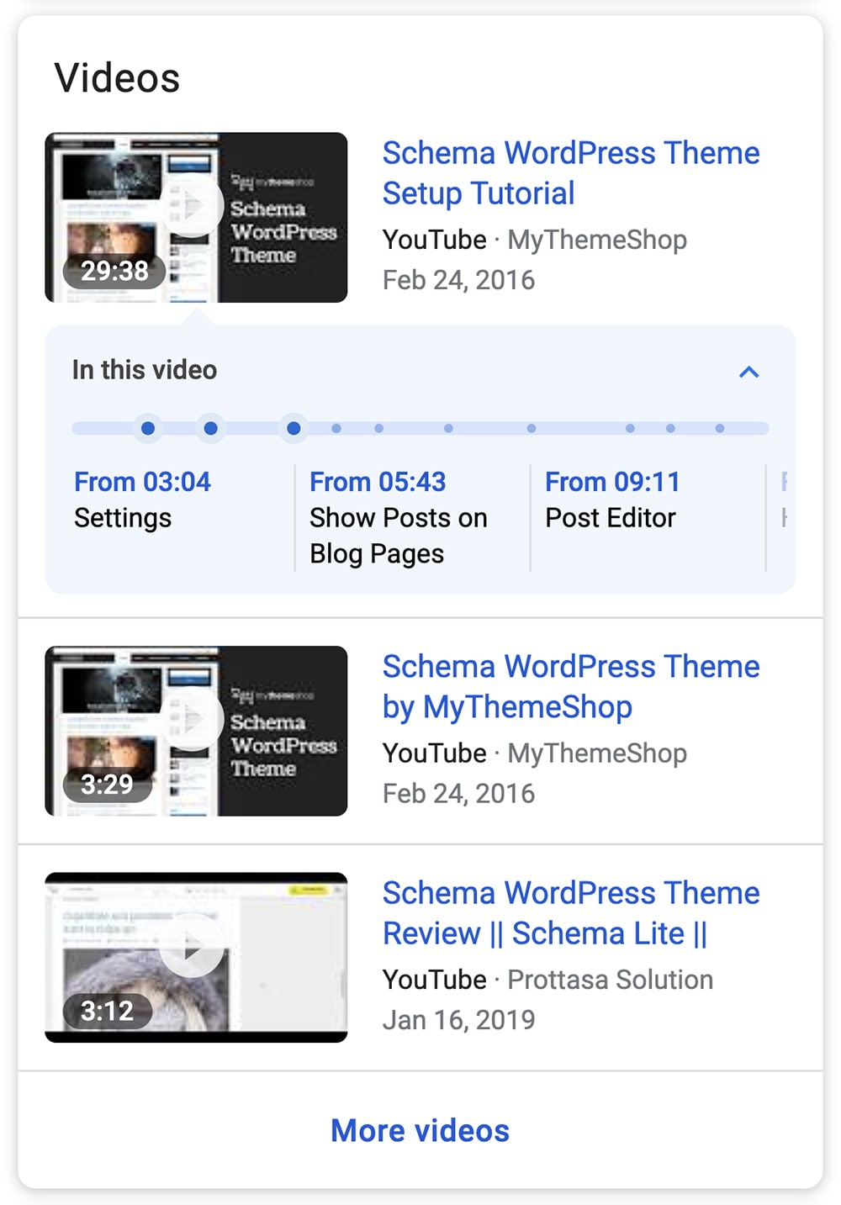The height and width of the screenshot is (1205, 841).
Task: Click the Schema Lite review video thumbnail
Action: point(194,956)
